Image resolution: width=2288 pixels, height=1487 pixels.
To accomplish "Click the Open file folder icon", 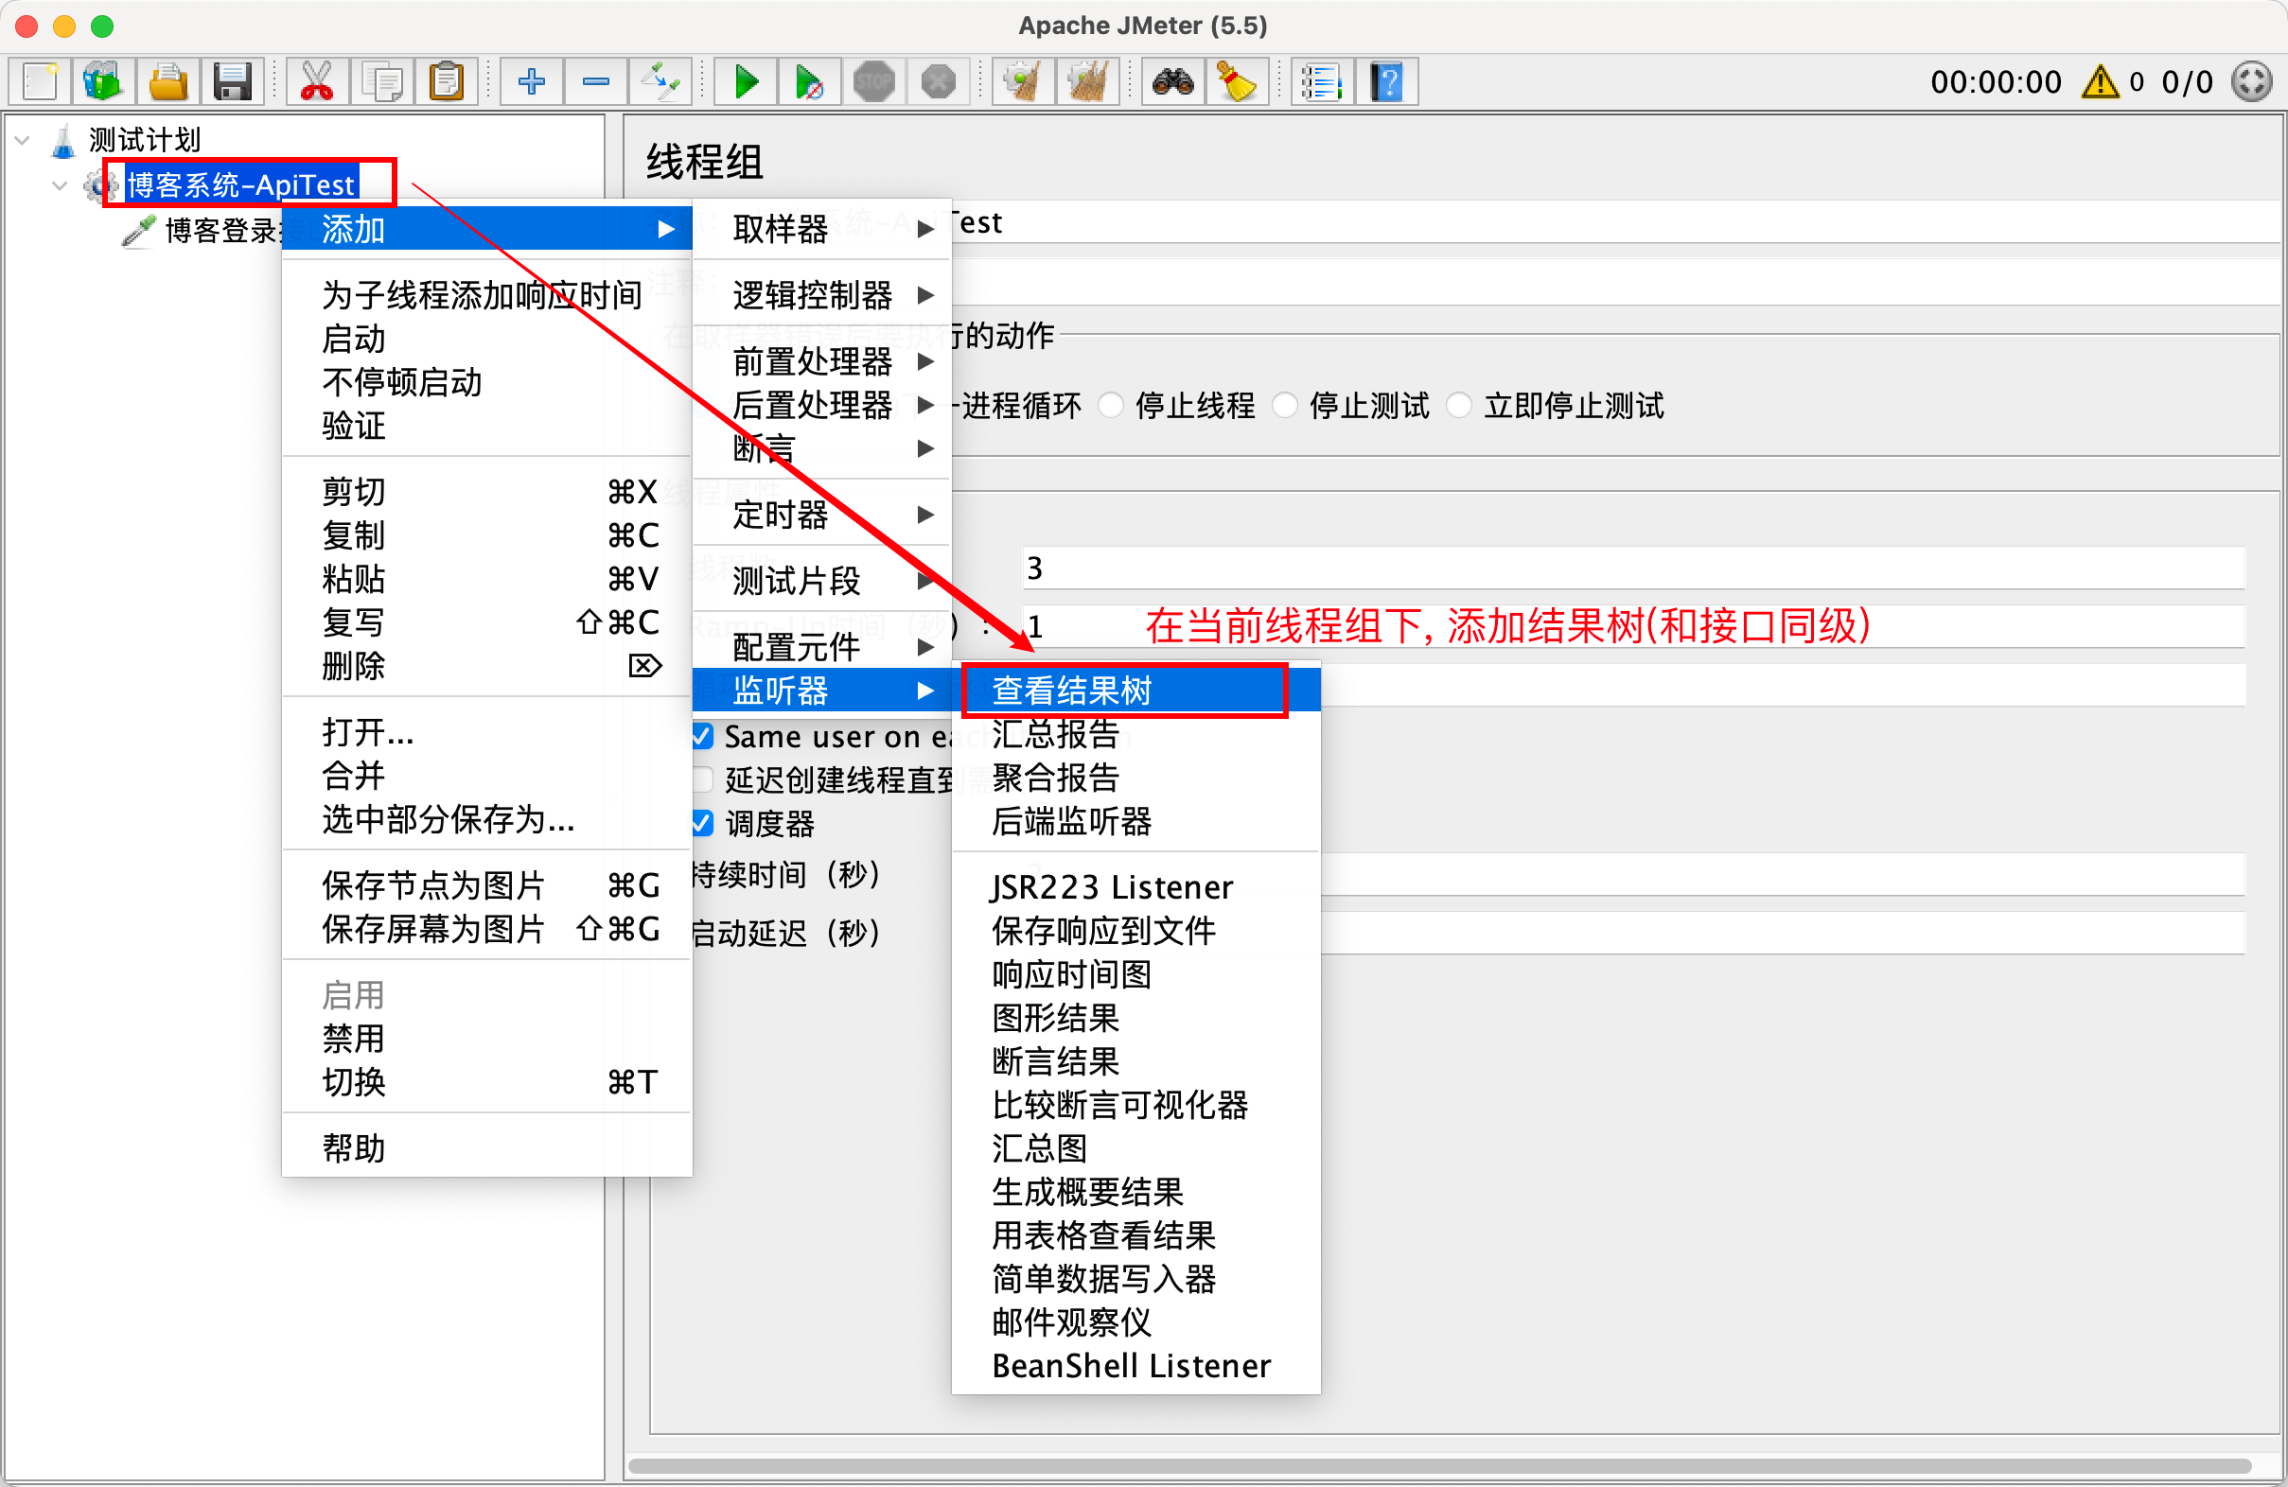I will pyautogui.click(x=168, y=82).
